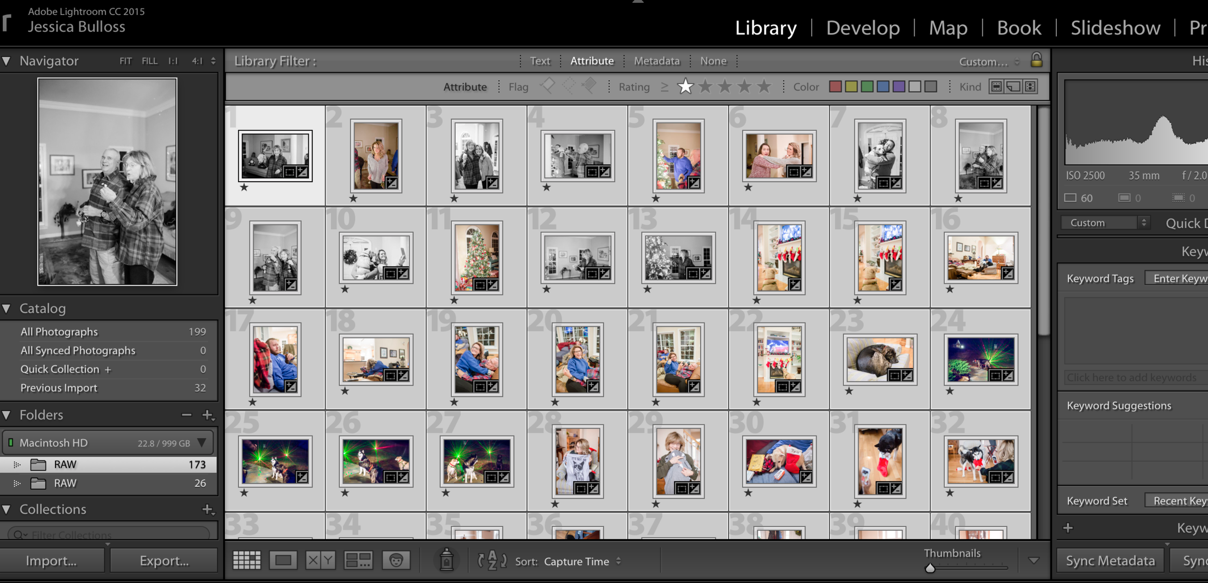Set Navigator zoom to FIT

click(x=126, y=61)
